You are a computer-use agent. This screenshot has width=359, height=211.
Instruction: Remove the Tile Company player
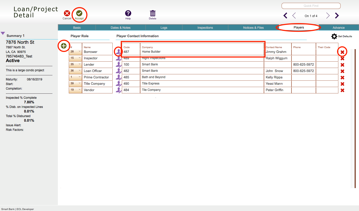[x=342, y=90]
